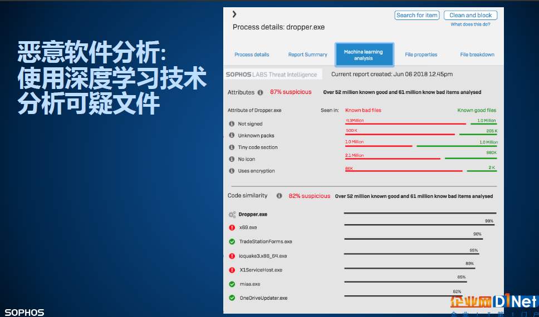Click the info icon beside Not signed
This screenshot has width=539, height=317.
(x=232, y=123)
